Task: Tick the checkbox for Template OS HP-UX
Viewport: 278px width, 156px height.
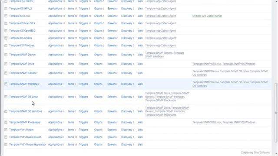Action: point(6,9)
